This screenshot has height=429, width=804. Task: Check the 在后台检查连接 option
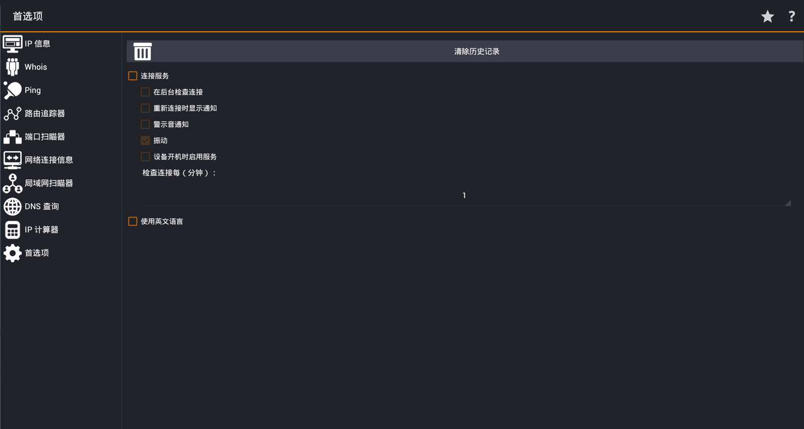tap(145, 92)
